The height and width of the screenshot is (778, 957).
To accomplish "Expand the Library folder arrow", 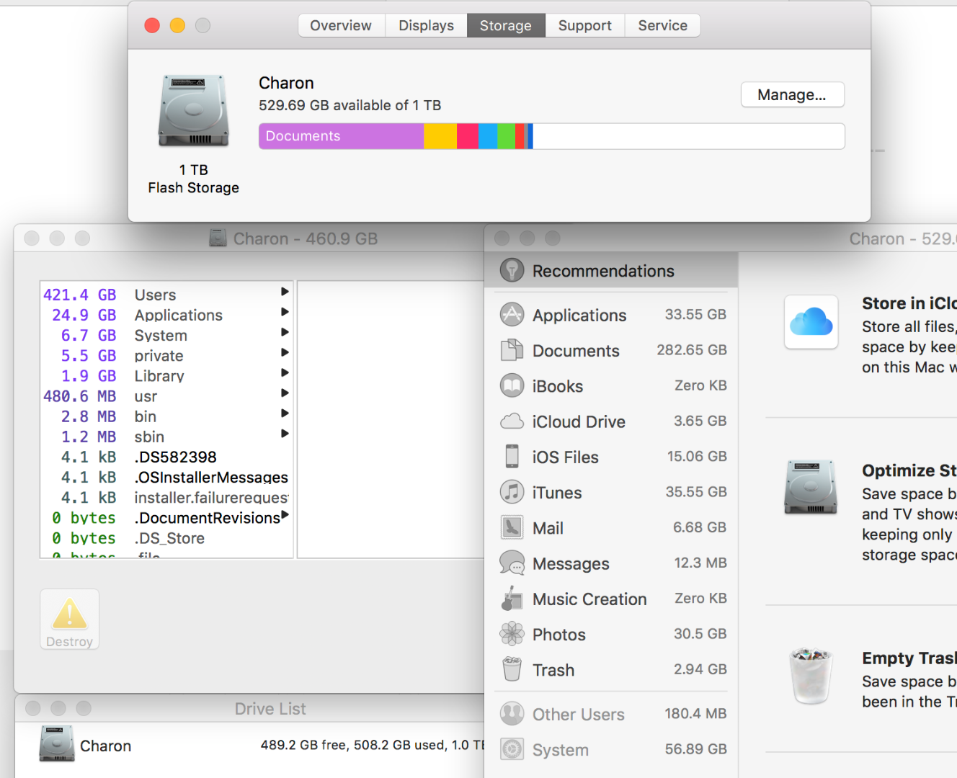I will pyautogui.click(x=285, y=372).
